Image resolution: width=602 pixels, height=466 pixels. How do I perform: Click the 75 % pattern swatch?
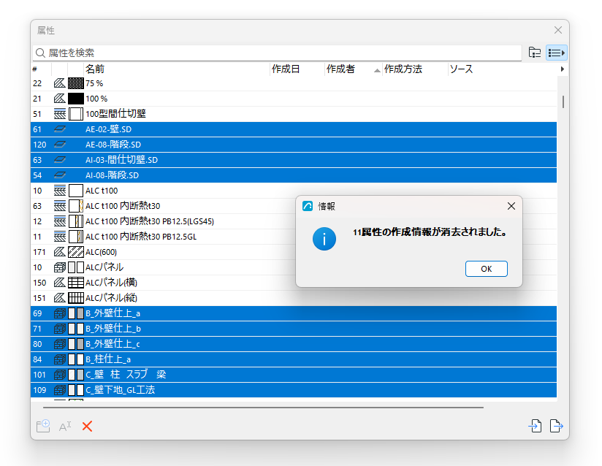(x=76, y=83)
